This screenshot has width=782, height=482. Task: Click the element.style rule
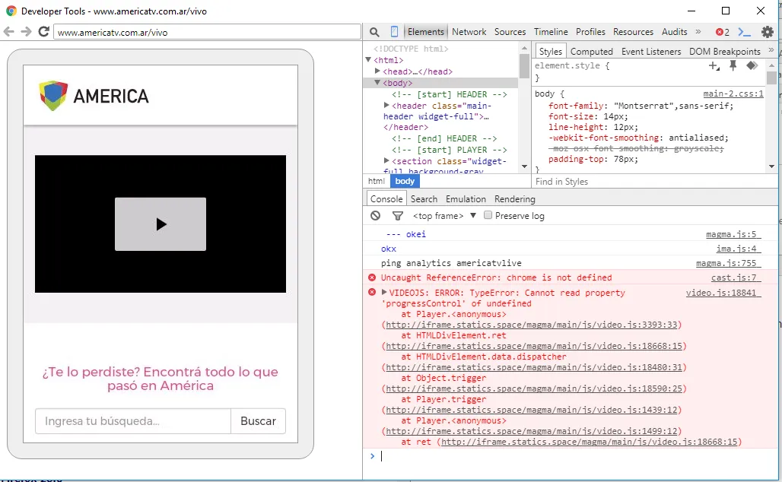coord(571,66)
